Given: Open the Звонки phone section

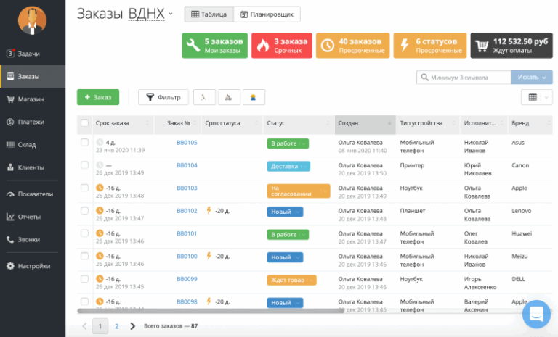Looking at the screenshot, I should click(x=29, y=239).
